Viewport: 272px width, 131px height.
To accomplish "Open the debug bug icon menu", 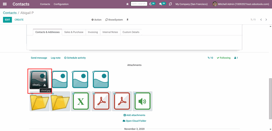I will coord(128,4).
